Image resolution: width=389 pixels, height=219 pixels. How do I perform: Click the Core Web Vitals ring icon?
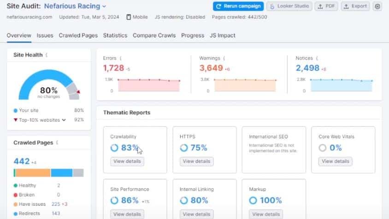tap(323, 148)
